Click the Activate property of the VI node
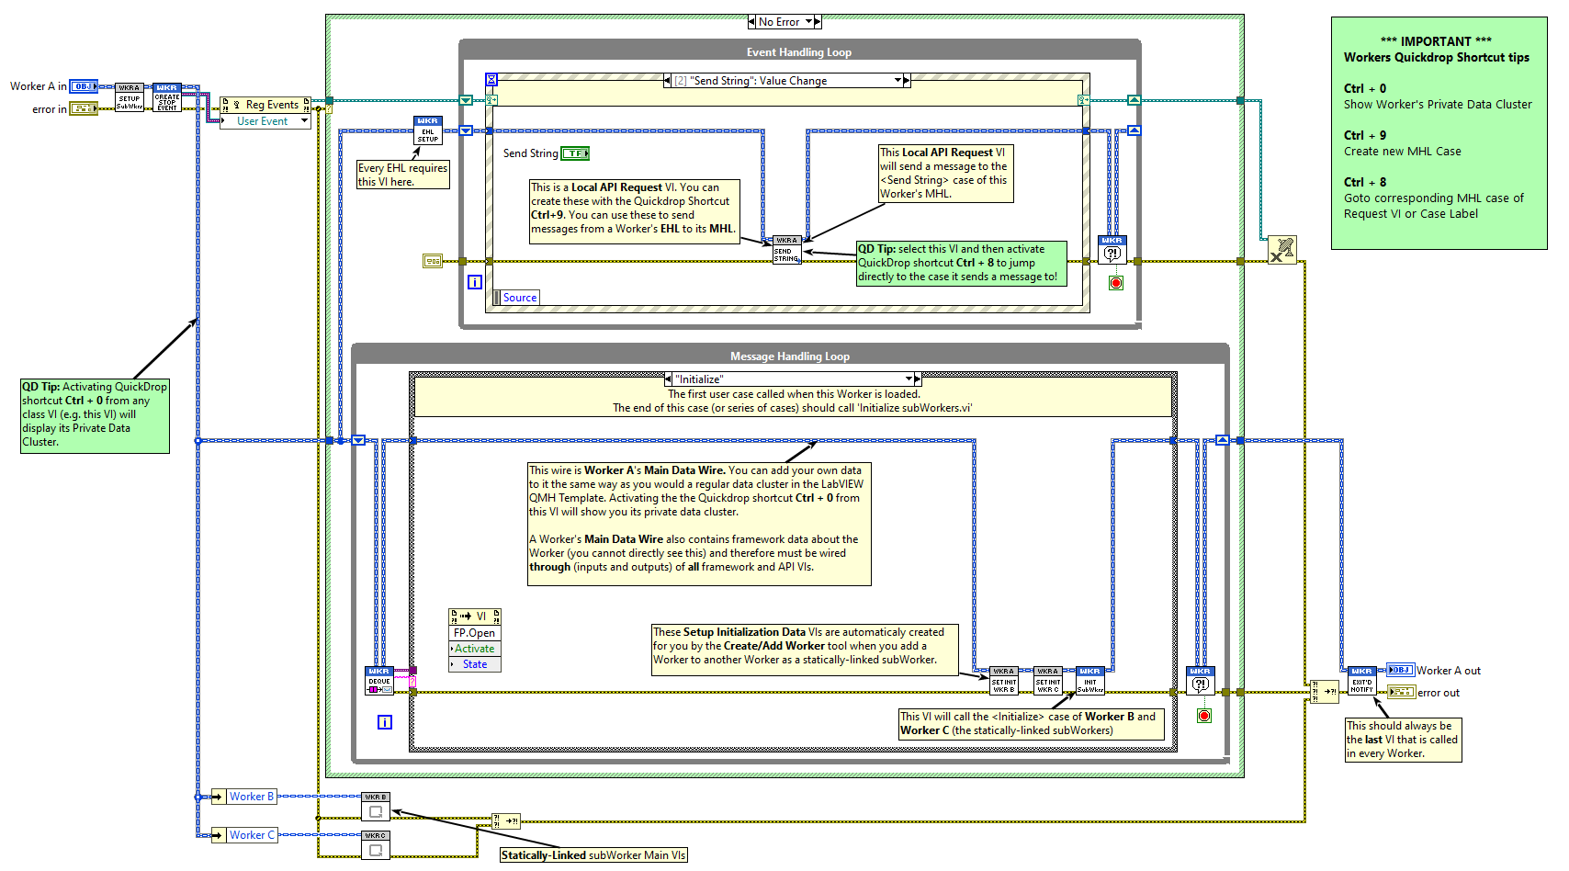Screen dimensions: 1569x871 [x=475, y=649]
